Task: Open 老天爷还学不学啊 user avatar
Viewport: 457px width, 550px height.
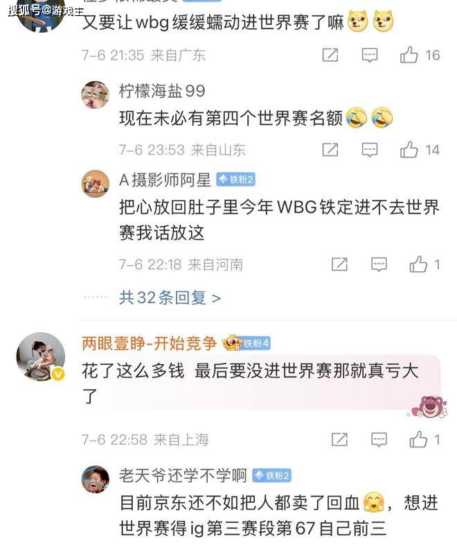Action: [x=96, y=479]
